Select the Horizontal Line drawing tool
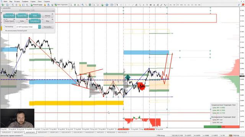Image resolution: width=245 pixels, height=137 pixels. 129,5
